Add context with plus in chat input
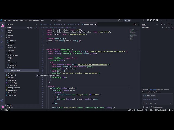174x130 pixels. (144, 103)
